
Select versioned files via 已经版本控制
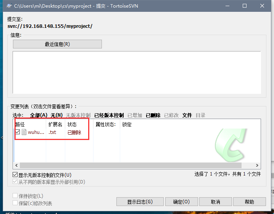tap(109, 115)
